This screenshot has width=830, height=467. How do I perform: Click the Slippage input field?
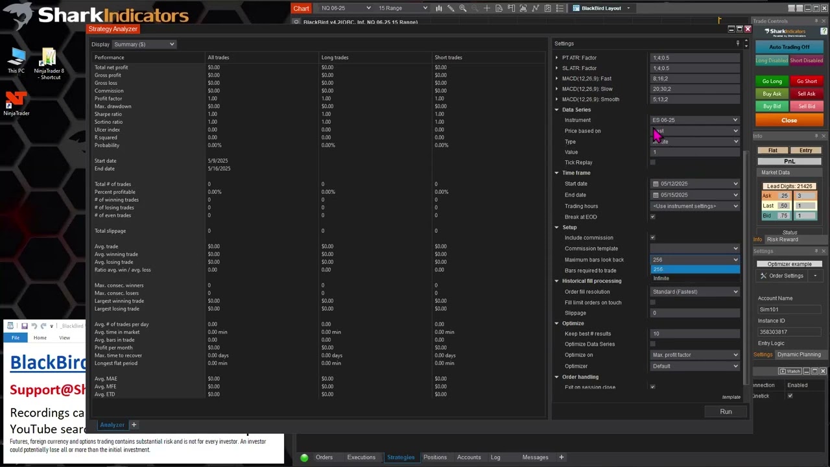tap(695, 313)
